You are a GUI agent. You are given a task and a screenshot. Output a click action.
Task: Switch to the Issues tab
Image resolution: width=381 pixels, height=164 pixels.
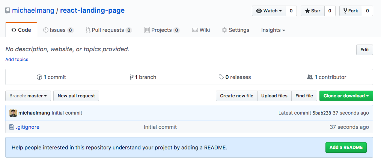click(x=58, y=30)
